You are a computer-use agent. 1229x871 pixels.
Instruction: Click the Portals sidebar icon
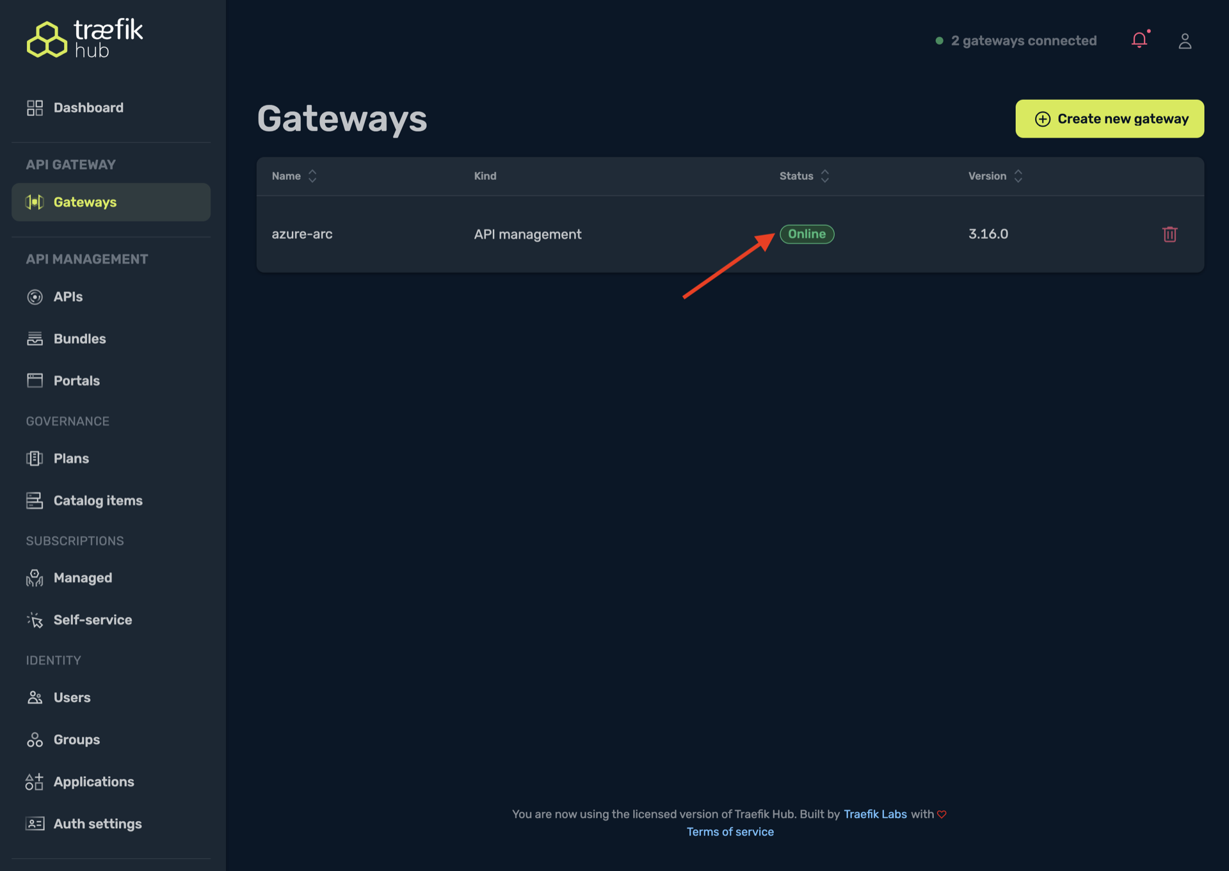pyautogui.click(x=35, y=381)
